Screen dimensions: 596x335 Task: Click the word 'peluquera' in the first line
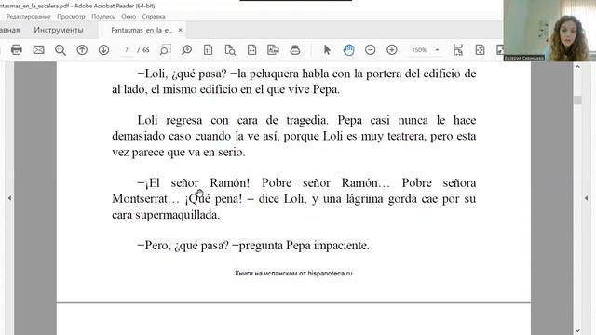pos(274,74)
